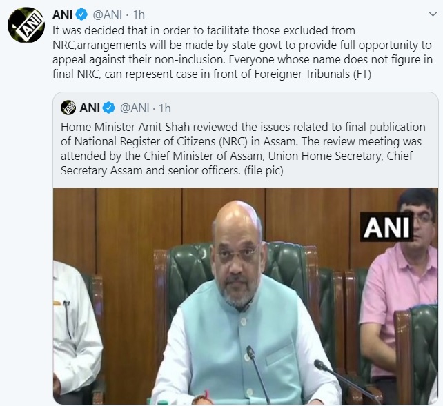Viewport: 443px width, 406px height.
Task: Click ANI display name in quoted tweet
Action: pos(90,108)
